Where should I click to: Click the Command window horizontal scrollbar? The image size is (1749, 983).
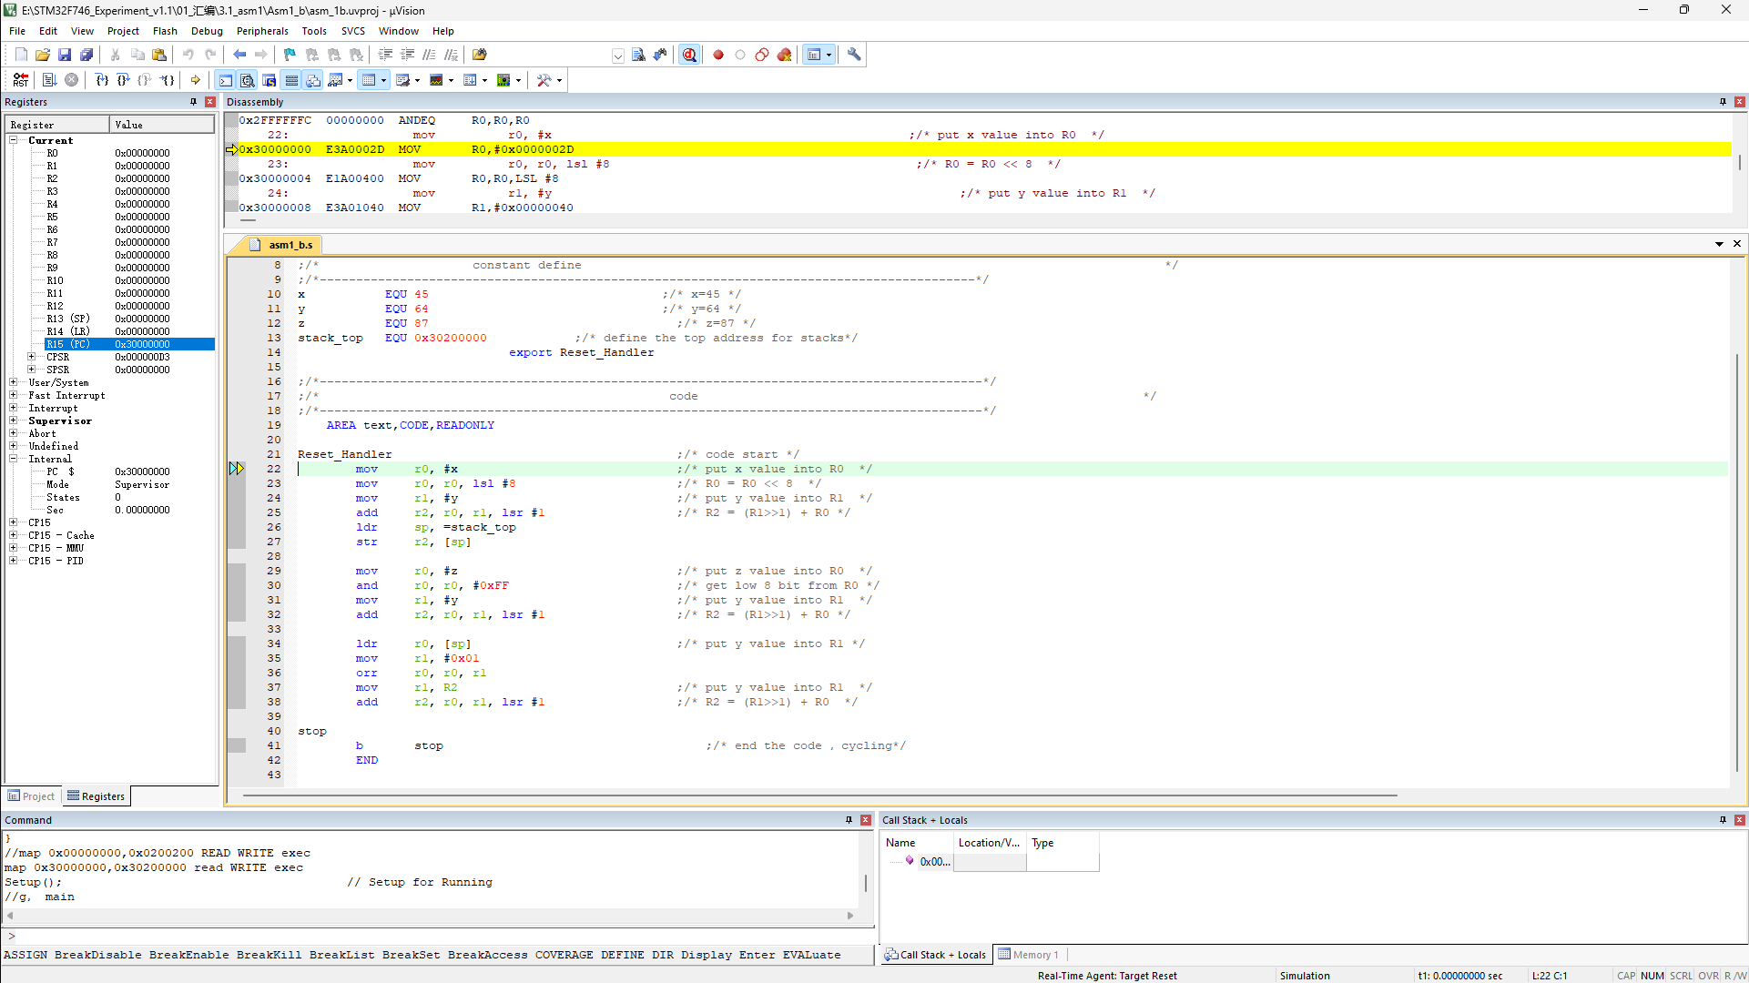[x=432, y=916]
